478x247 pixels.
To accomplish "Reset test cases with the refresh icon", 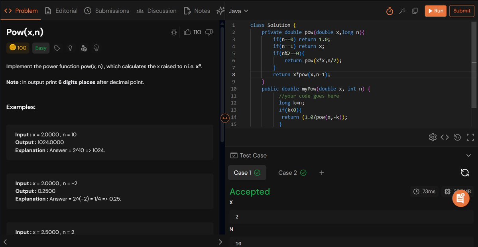I will (464, 173).
